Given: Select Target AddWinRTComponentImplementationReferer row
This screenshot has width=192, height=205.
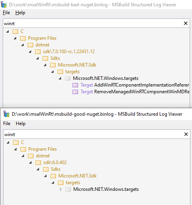Looking at the screenshot, I should tap(131, 85).
